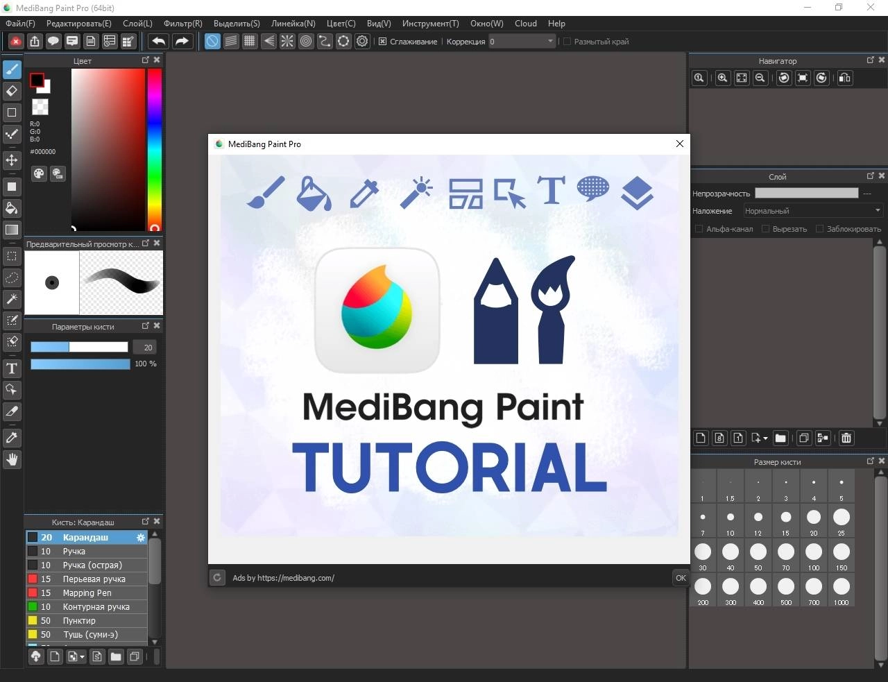Turn on the radial snap ruler
The height and width of the screenshot is (682, 888).
tap(287, 42)
